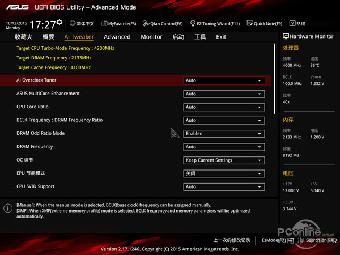This screenshot has height=255, width=340.
Task: Click the 1.232 V Vcore value
Action: 317,83
